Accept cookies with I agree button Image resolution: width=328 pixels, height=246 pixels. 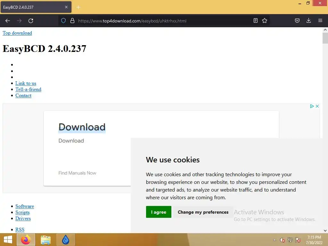(x=159, y=212)
